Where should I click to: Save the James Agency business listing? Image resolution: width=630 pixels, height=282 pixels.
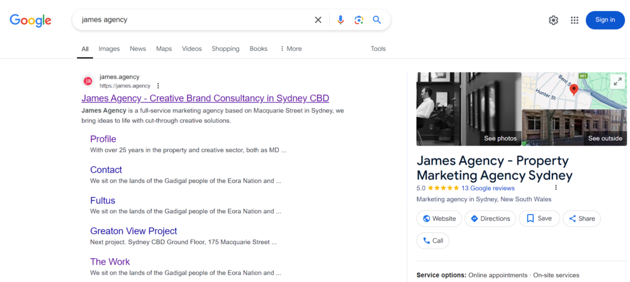539,219
